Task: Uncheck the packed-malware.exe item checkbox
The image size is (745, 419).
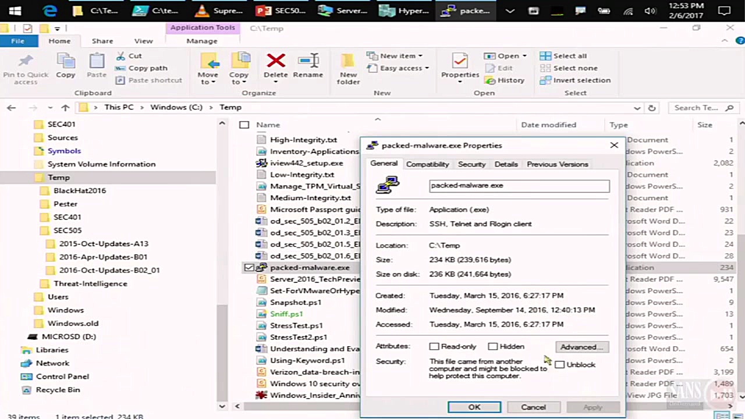Action: pyautogui.click(x=249, y=268)
